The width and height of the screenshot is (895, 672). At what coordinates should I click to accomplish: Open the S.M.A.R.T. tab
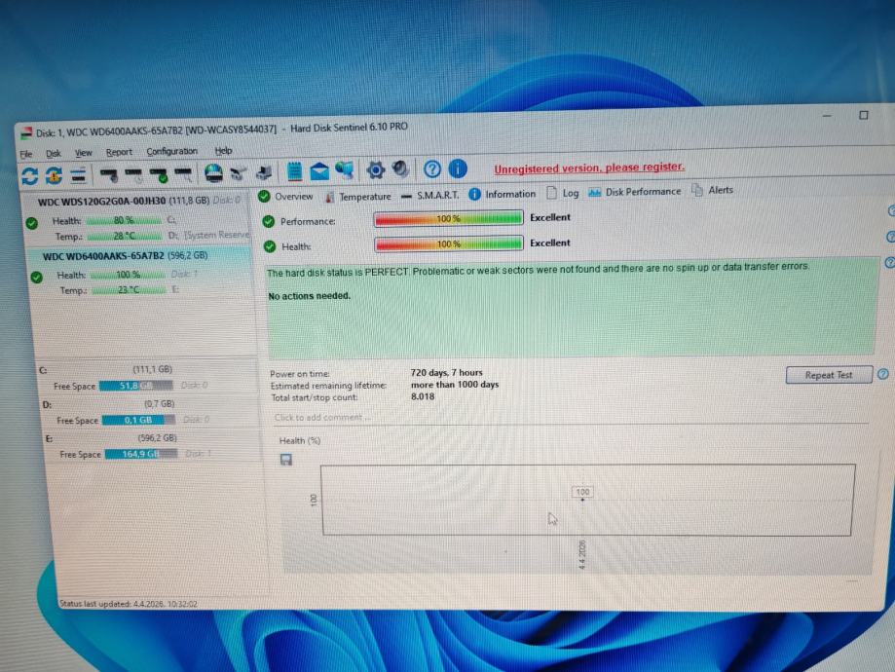point(429,195)
